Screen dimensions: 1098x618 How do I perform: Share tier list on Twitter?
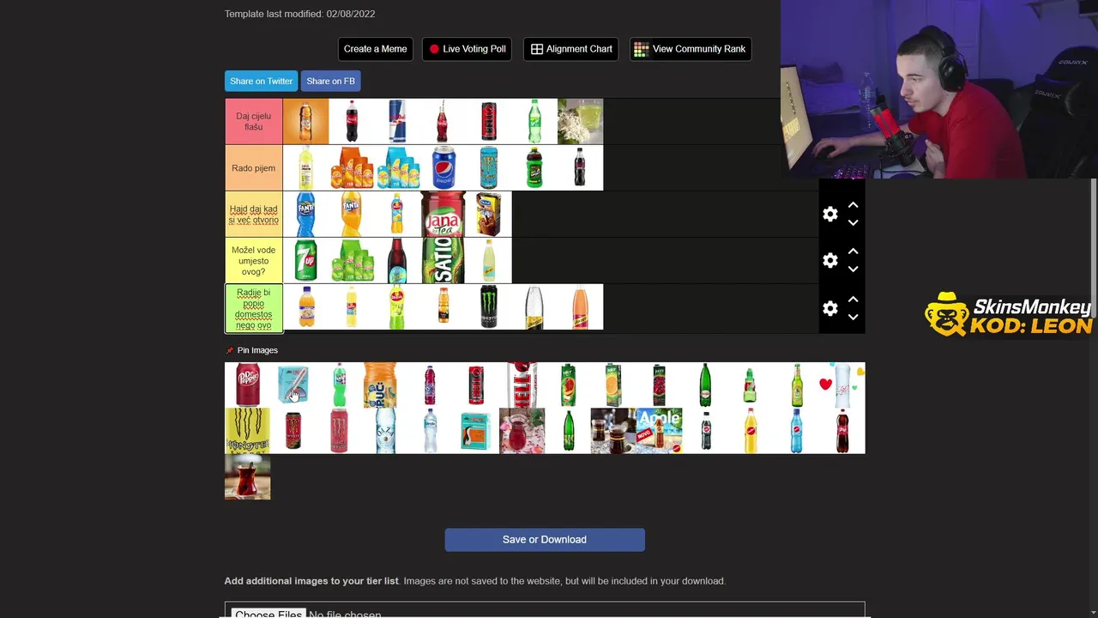coord(261,81)
